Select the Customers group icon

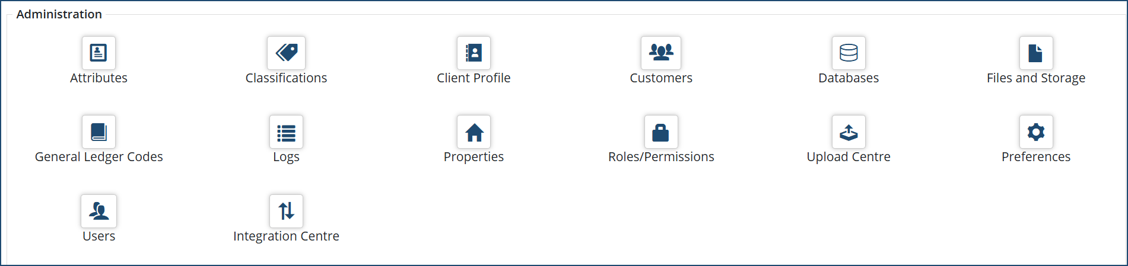click(x=661, y=53)
